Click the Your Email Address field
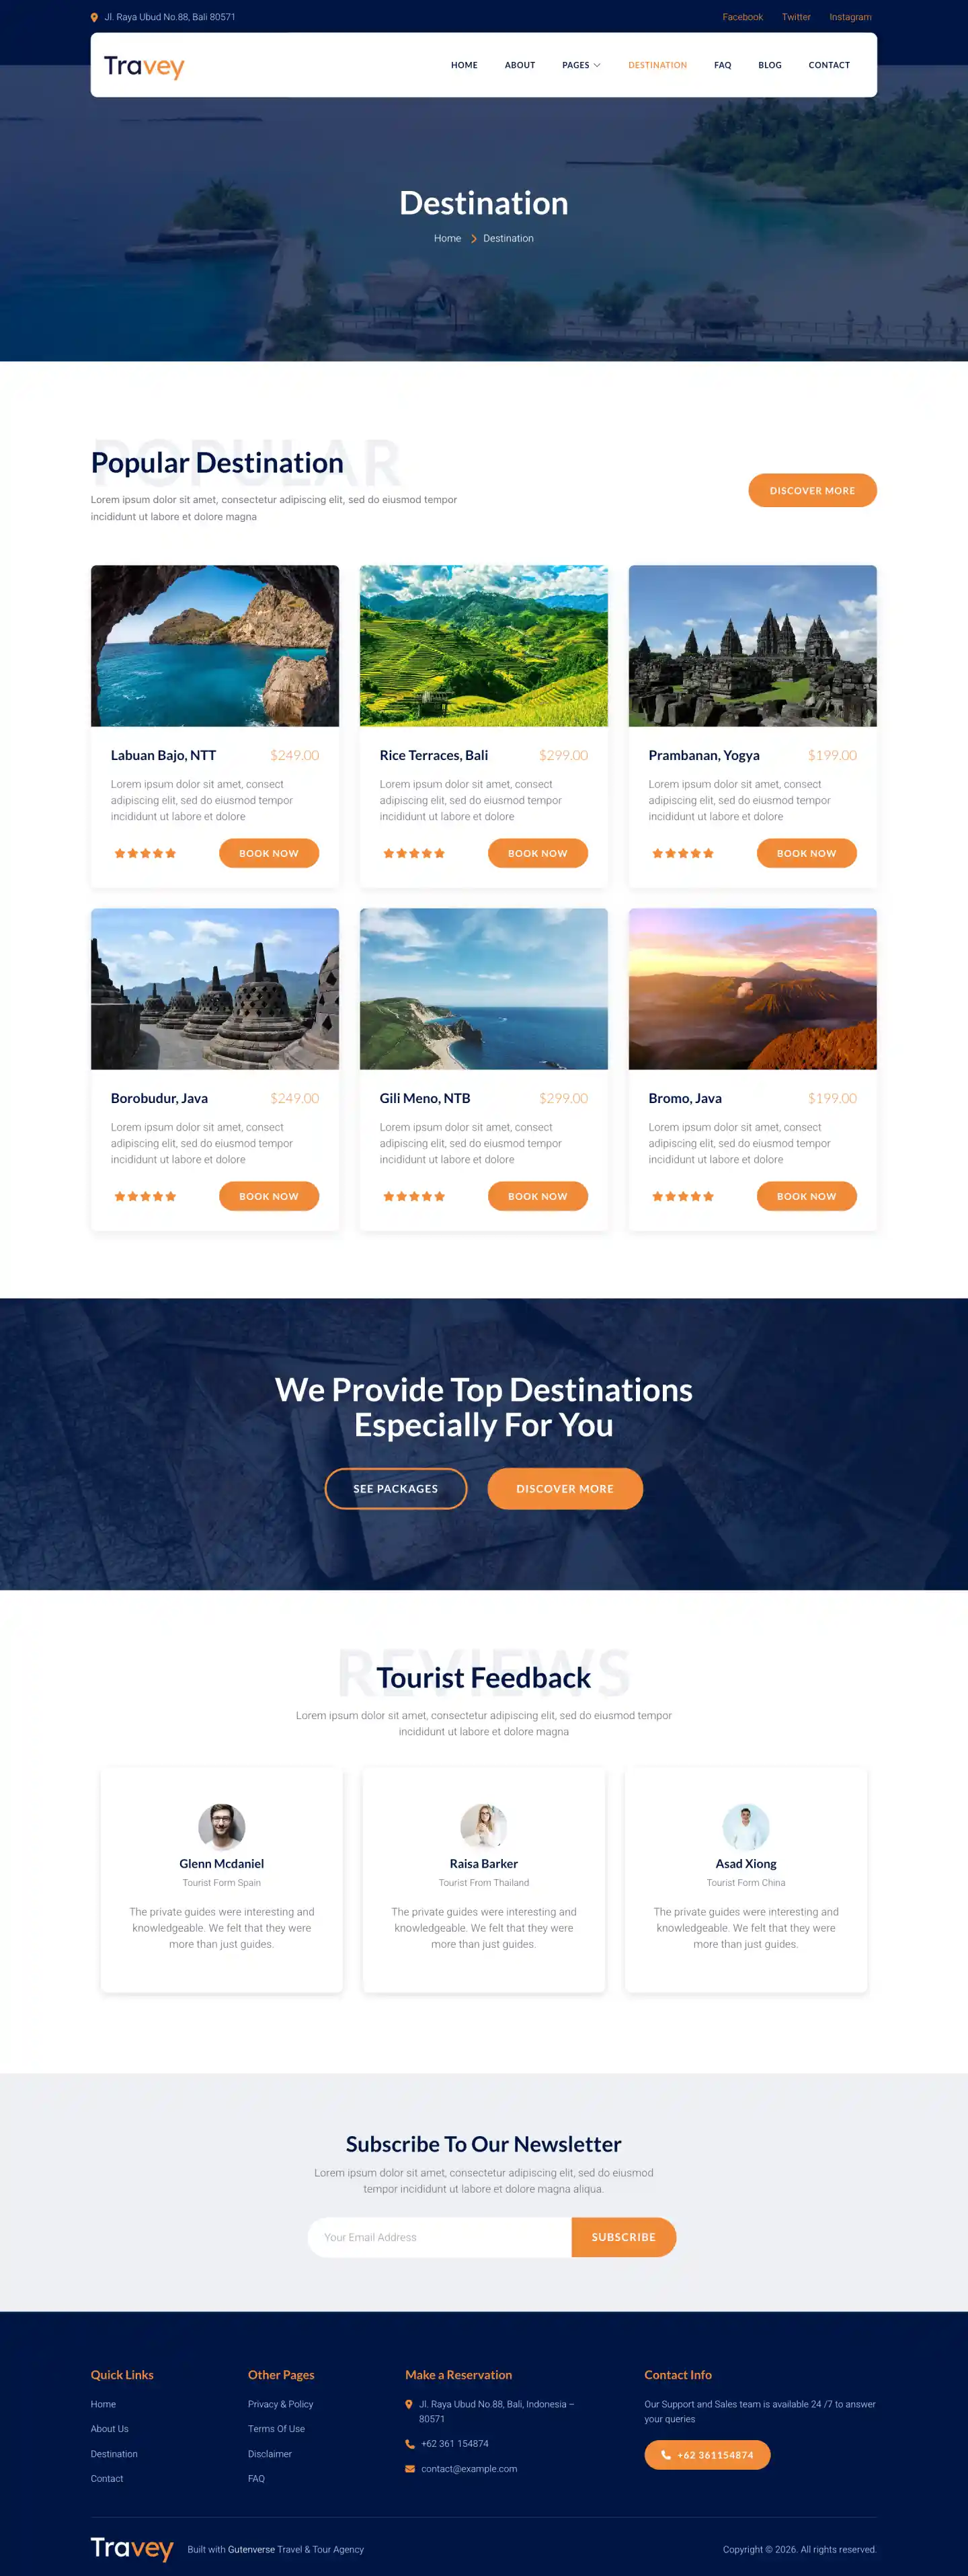 [x=440, y=2237]
